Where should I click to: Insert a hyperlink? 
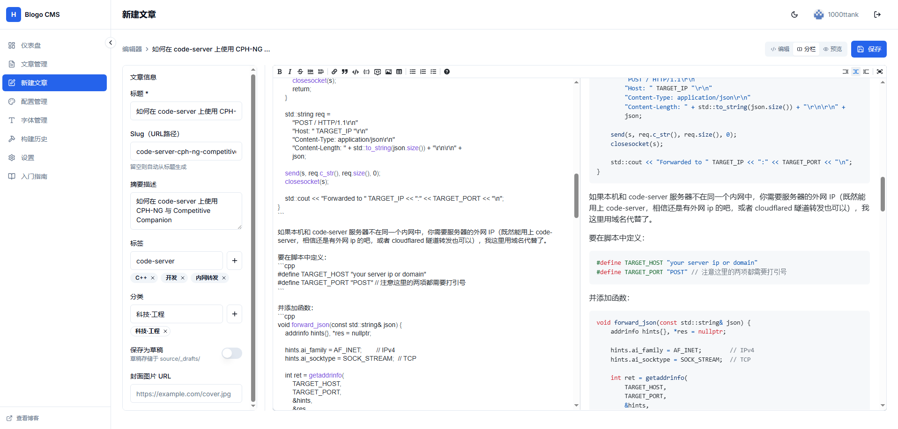[x=334, y=72]
